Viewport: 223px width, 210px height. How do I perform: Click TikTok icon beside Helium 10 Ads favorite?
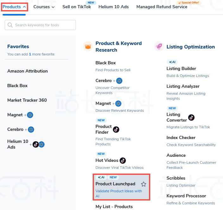tap(35, 144)
